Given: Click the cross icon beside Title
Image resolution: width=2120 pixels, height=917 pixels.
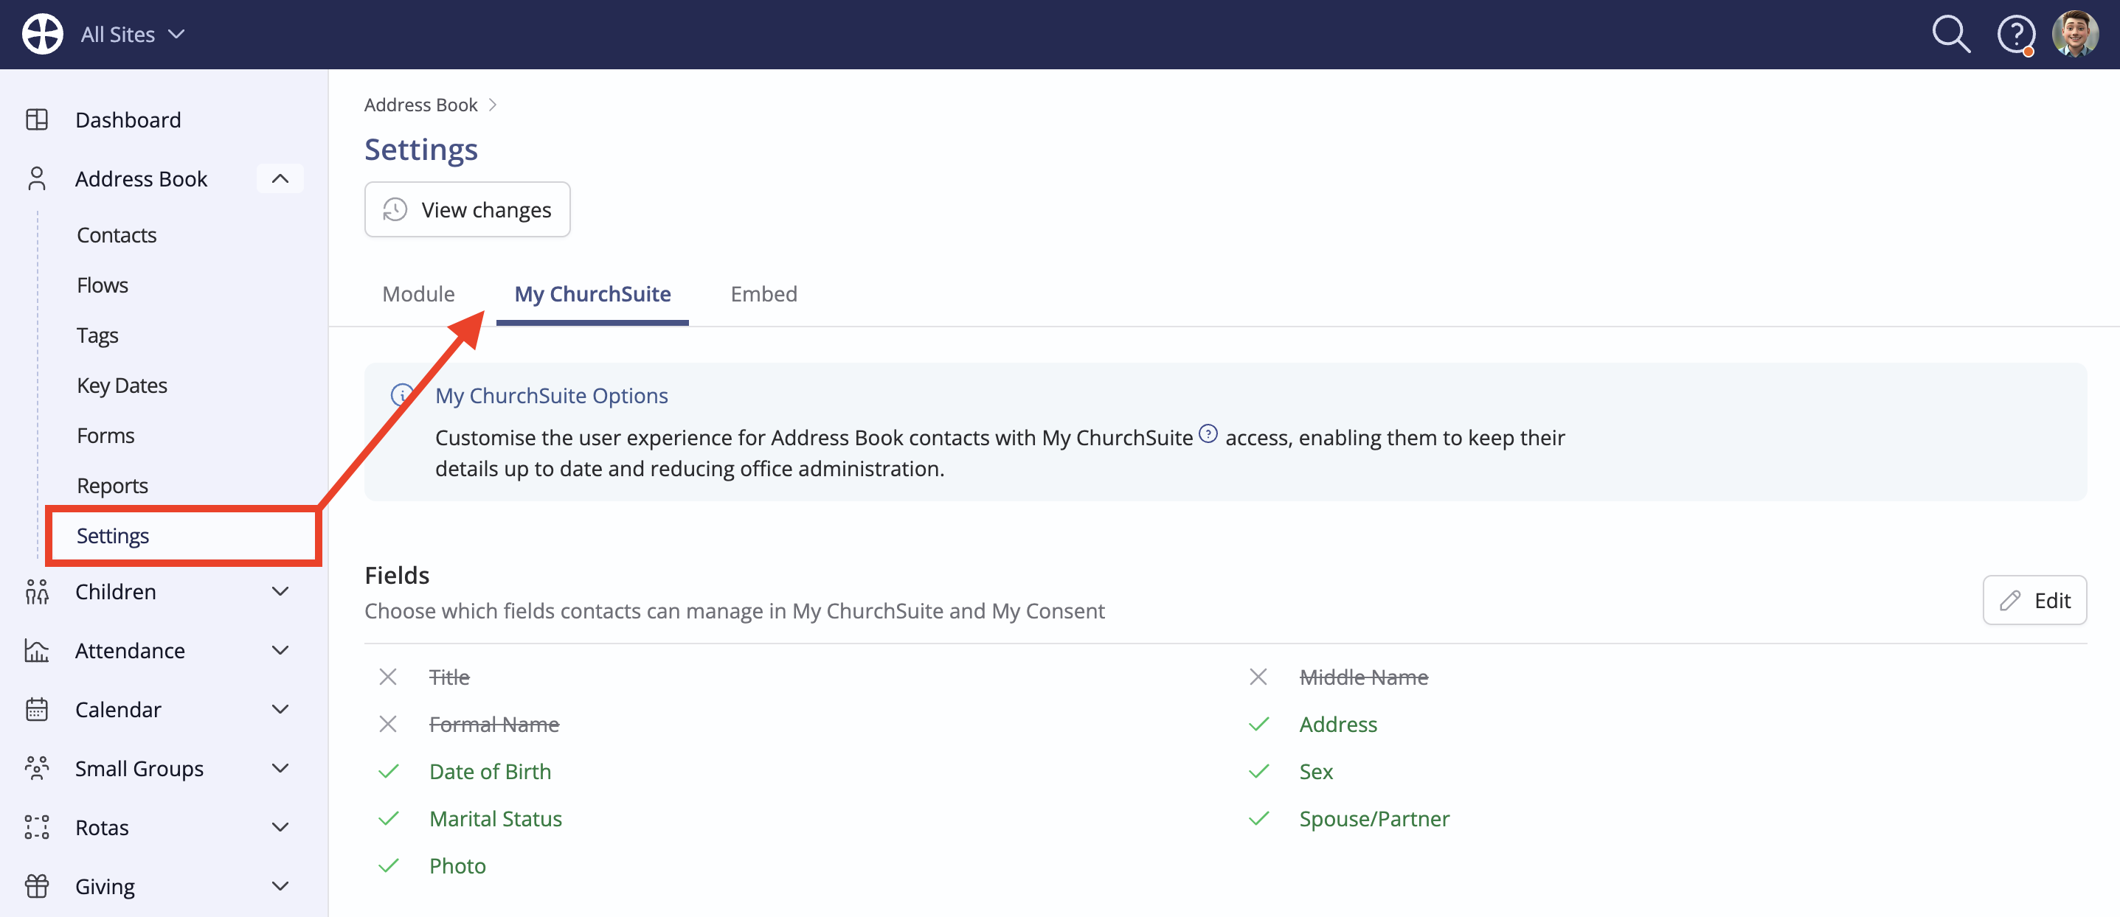Looking at the screenshot, I should point(387,677).
